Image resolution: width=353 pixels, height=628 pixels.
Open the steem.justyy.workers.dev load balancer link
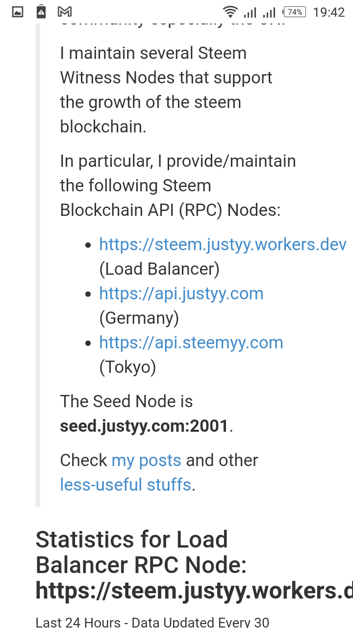(x=223, y=244)
